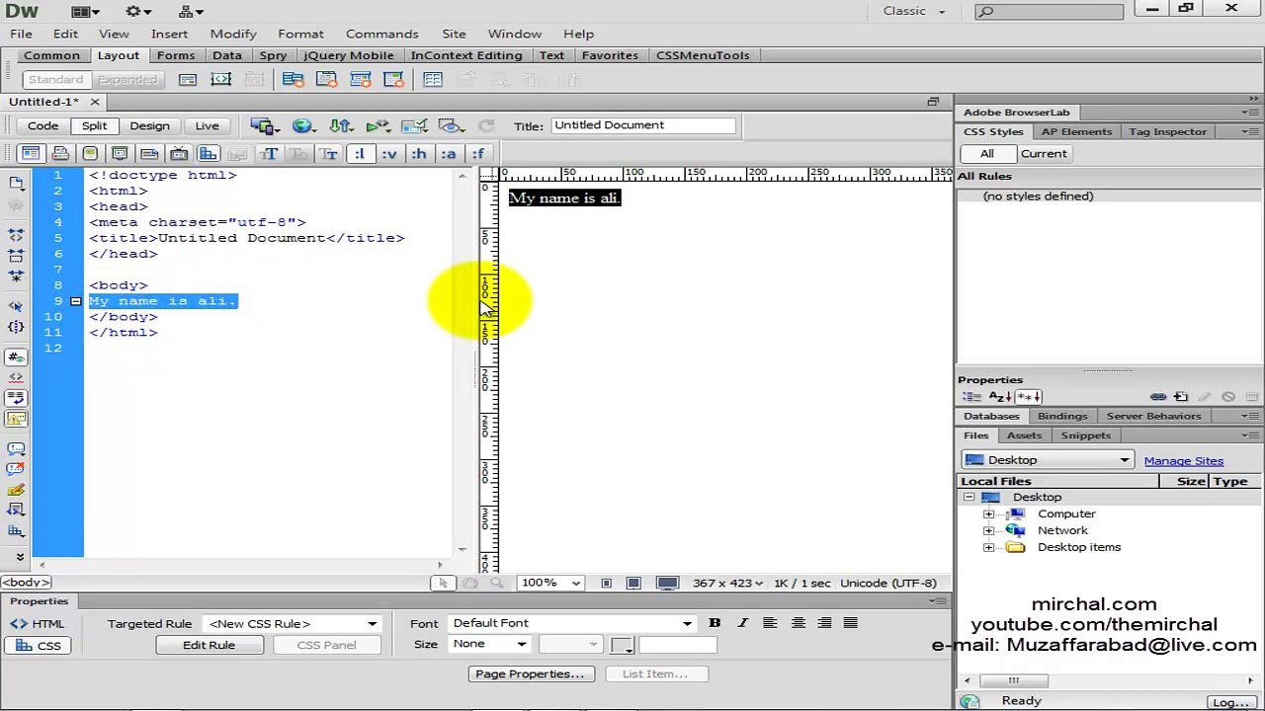Click the Preview in browser globe icon
Image resolution: width=1265 pixels, height=711 pixels.
click(302, 125)
